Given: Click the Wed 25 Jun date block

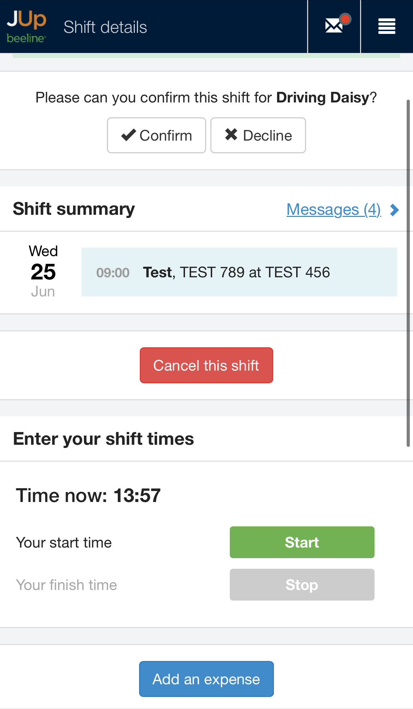Looking at the screenshot, I should (43, 272).
